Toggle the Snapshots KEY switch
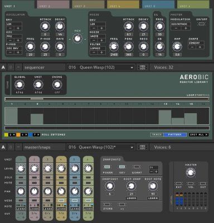Screen dimensions: 214x223 pyautogui.click(x=122, y=167)
